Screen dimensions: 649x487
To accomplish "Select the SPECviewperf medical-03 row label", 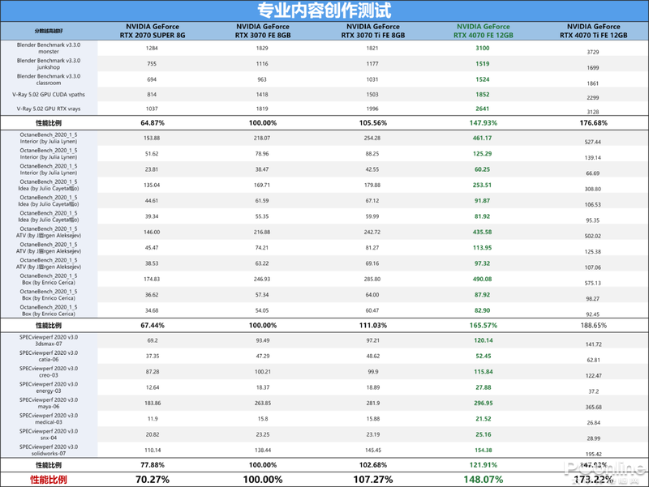I will click(49, 419).
